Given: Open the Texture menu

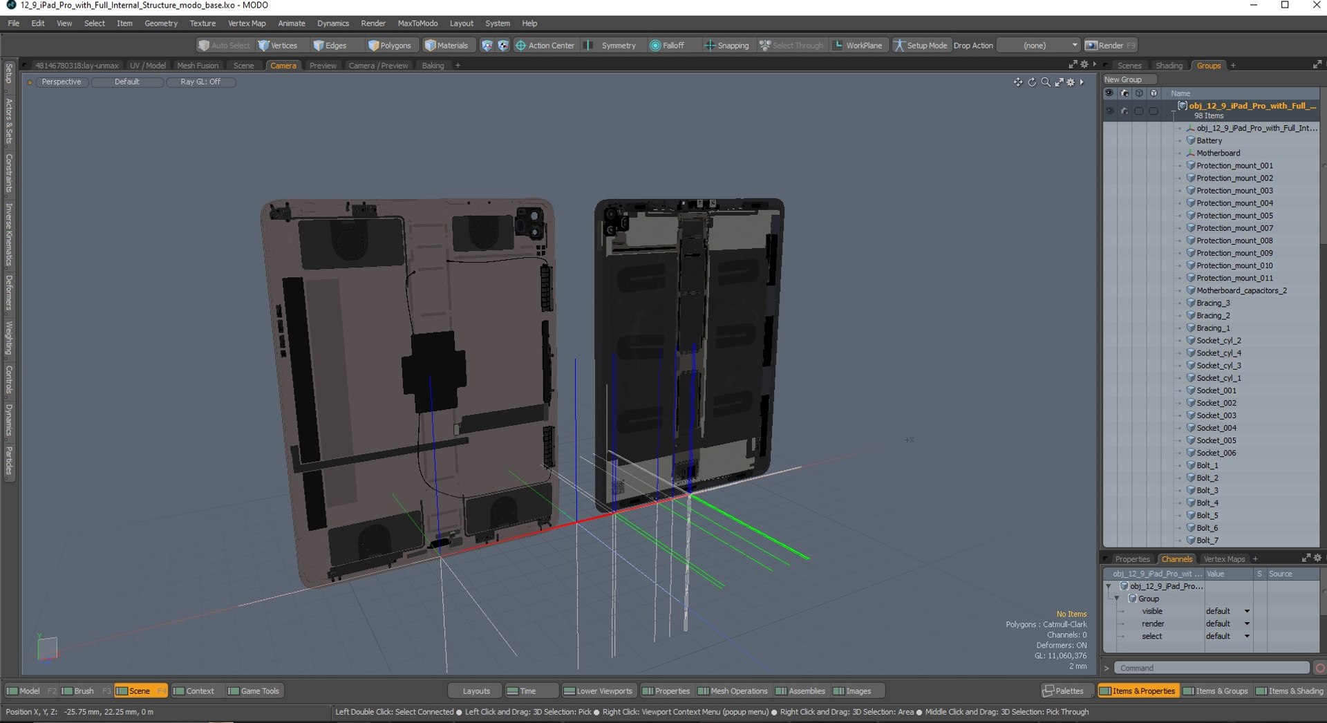Looking at the screenshot, I should [x=203, y=24].
